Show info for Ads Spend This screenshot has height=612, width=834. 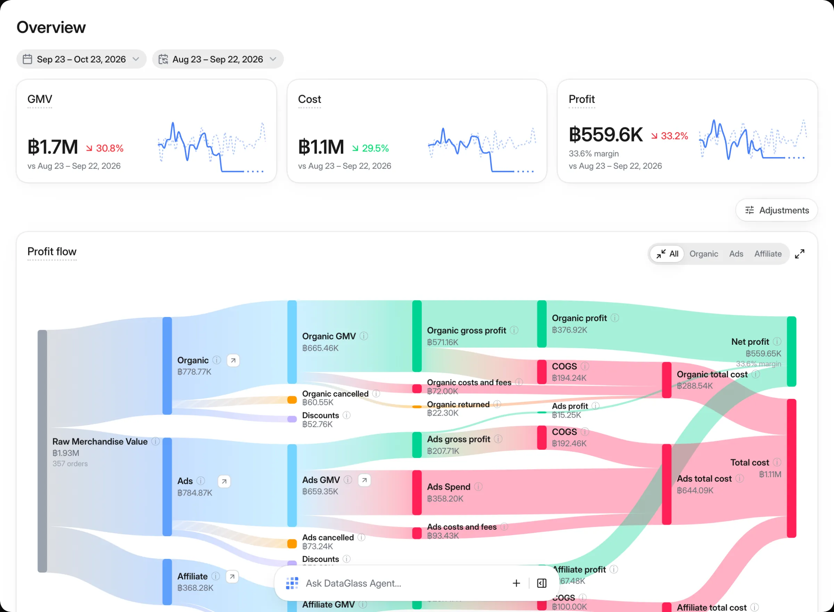479,487
